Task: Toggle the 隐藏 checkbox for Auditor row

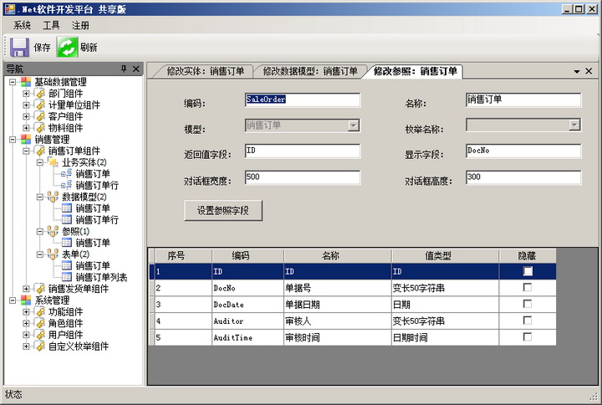Action: (528, 320)
